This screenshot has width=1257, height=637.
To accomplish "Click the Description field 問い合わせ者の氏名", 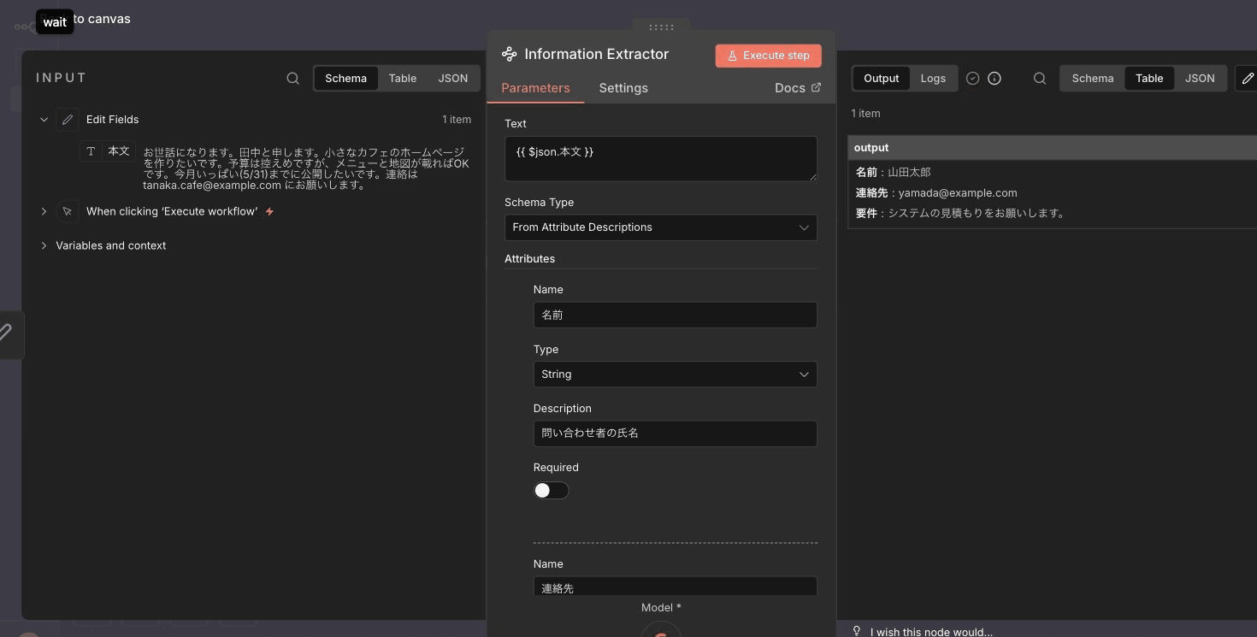I will pos(675,434).
